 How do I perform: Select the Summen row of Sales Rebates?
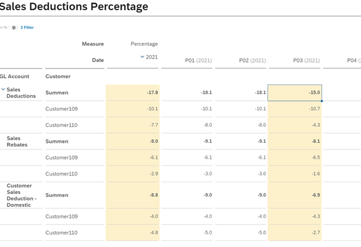(57, 141)
